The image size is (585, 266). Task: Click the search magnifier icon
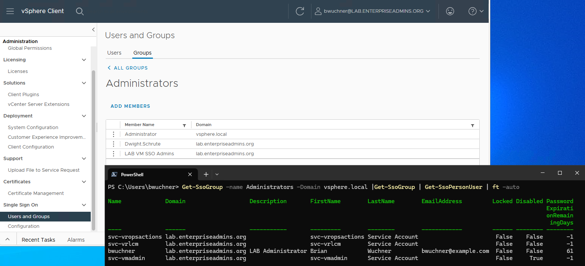click(x=79, y=11)
